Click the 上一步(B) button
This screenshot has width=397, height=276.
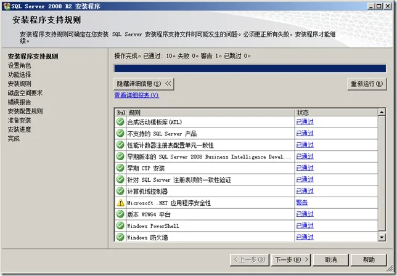click(250, 260)
